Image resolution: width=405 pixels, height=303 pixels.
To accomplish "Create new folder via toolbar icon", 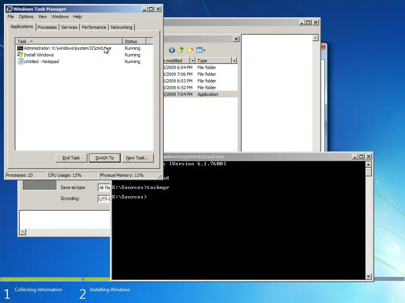I will [190, 50].
